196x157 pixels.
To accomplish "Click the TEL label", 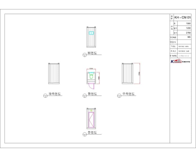I will 173,46.
